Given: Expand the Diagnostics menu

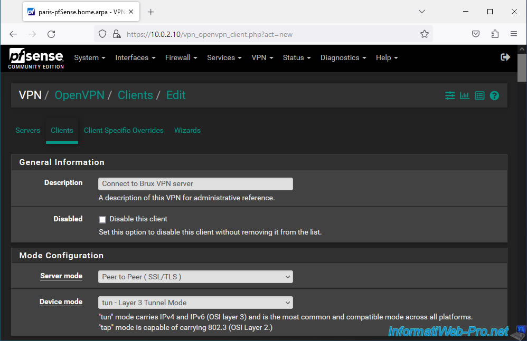Looking at the screenshot, I should click(x=343, y=57).
